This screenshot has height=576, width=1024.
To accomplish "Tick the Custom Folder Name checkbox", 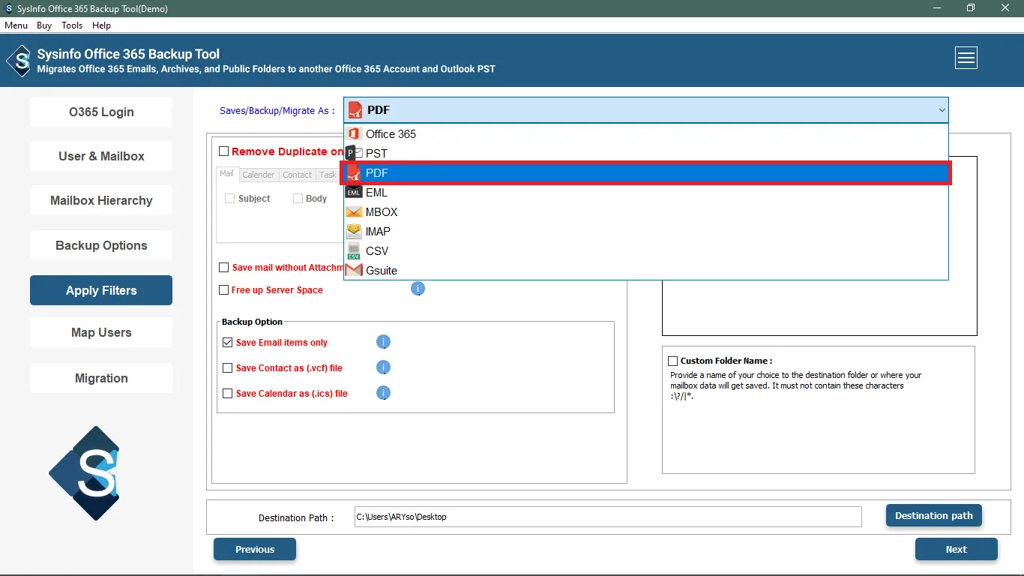I will 672,361.
